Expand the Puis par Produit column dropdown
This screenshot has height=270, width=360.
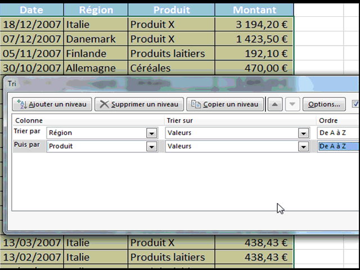151,146
